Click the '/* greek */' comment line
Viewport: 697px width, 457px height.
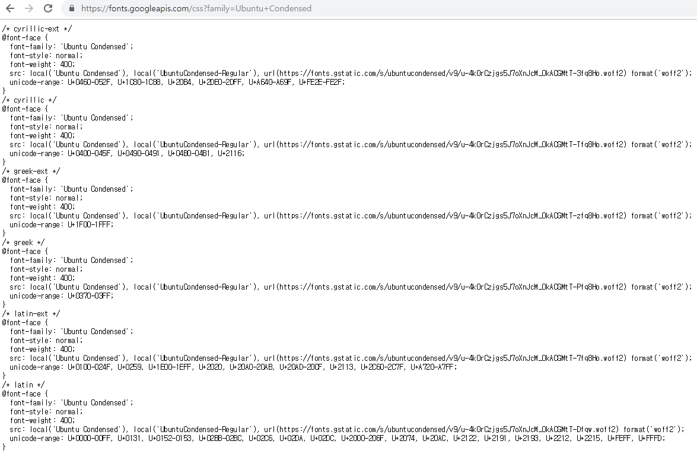(x=23, y=242)
